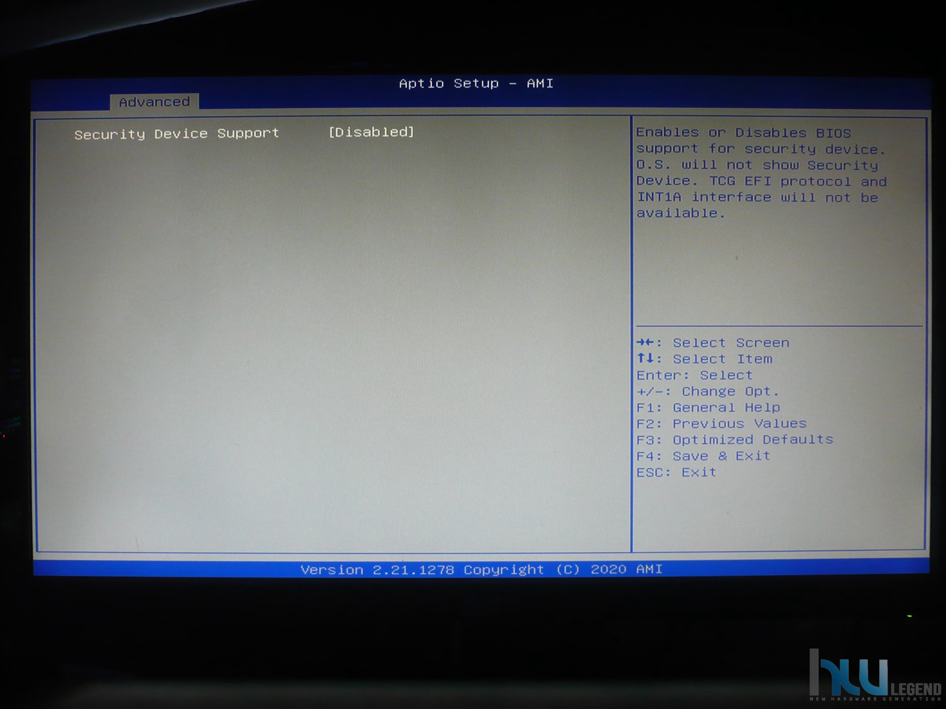Click the 'F1: General Help' line
946x709 pixels.
(708, 407)
